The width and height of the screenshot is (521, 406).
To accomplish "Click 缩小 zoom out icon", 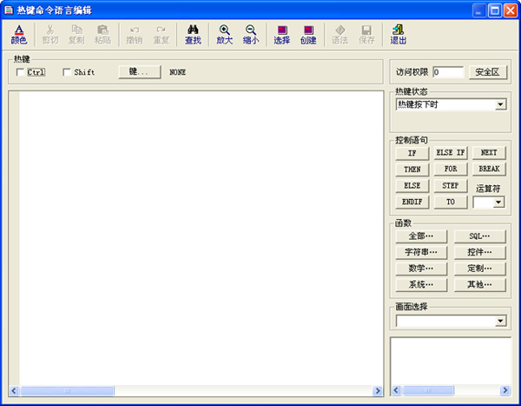I will coord(251,35).
